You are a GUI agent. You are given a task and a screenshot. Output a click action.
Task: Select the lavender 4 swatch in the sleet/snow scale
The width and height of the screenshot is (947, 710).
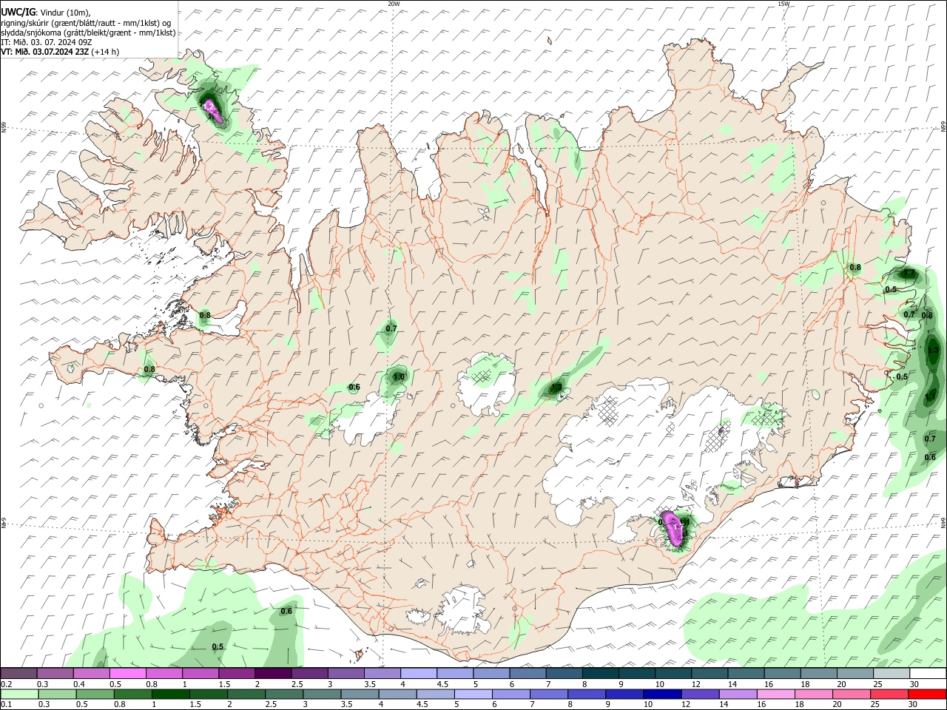pos(419,673)
